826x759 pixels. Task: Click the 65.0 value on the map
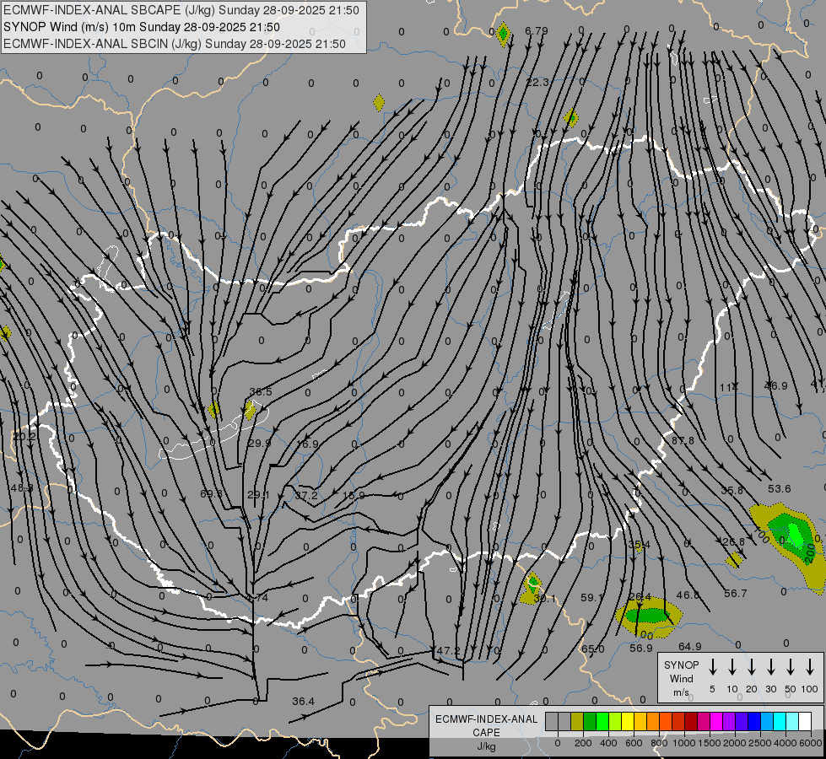(x=592, y=649)
